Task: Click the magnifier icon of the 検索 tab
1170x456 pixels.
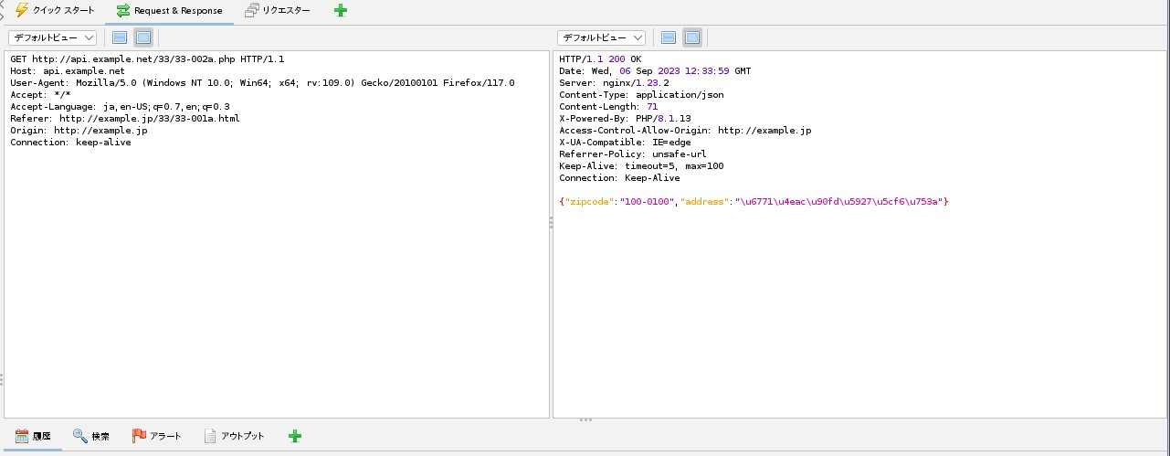Action: click(x=79, y=436)
